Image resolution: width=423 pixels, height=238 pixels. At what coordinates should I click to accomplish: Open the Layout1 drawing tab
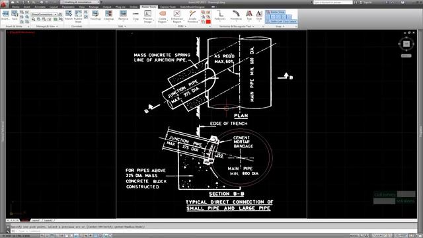click(x=36, y=220)
